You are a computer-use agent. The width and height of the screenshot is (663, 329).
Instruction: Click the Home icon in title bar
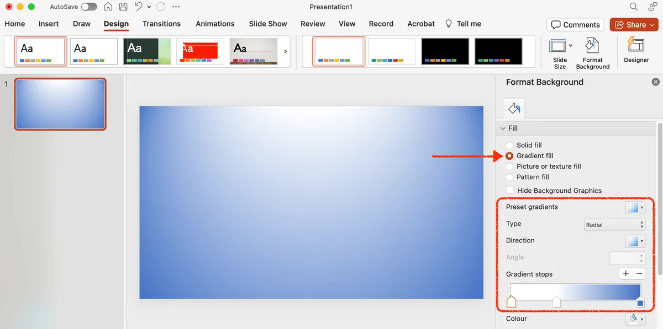pos(108,7)
